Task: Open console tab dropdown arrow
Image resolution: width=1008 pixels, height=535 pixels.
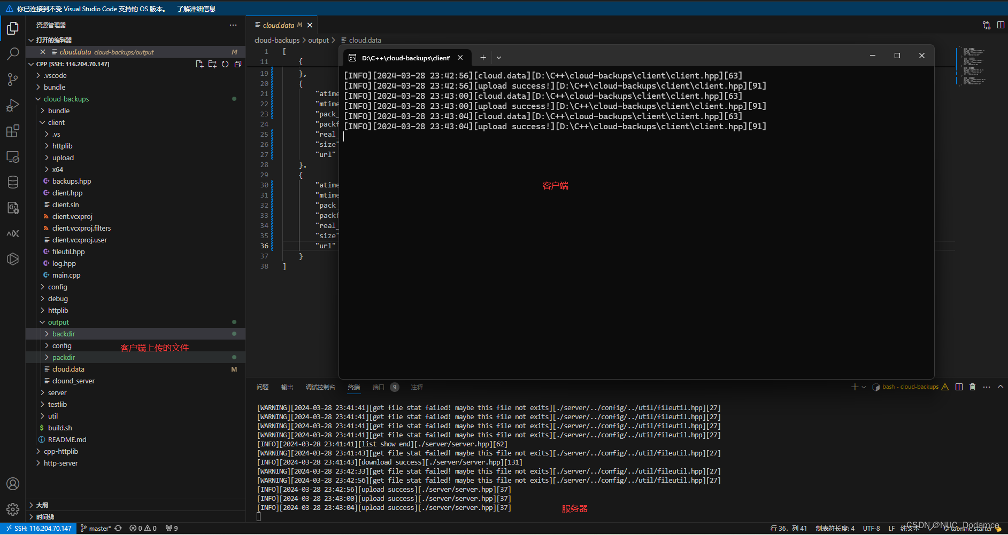Action: coord(499,58)
